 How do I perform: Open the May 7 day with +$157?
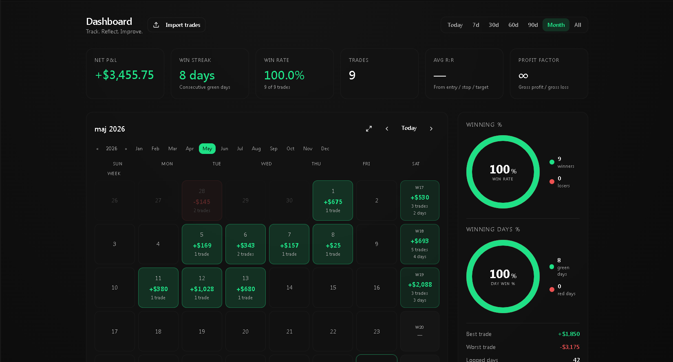click(x=289, y=244)
